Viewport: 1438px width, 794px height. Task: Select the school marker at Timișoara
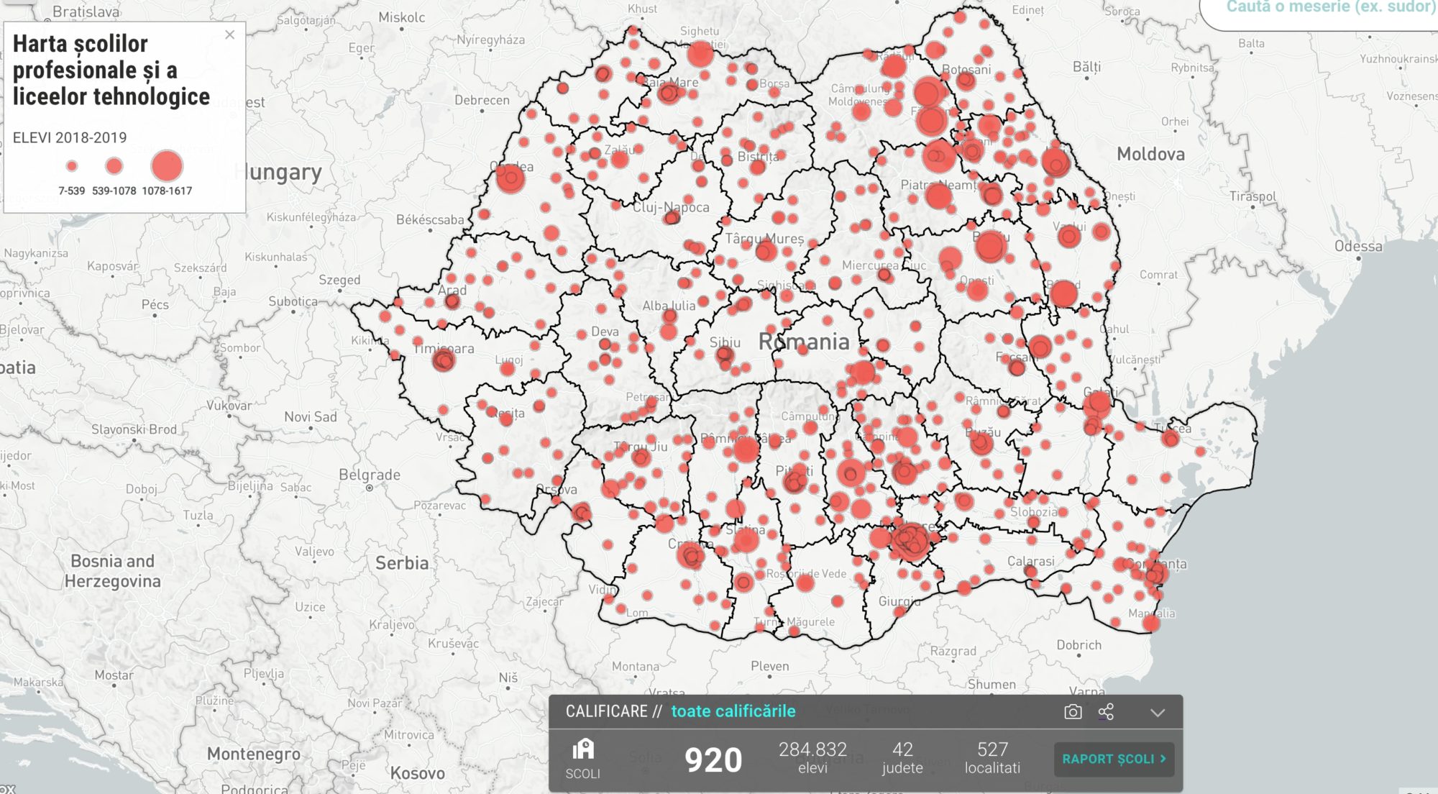pyautogui.click(x=444, y=359)
